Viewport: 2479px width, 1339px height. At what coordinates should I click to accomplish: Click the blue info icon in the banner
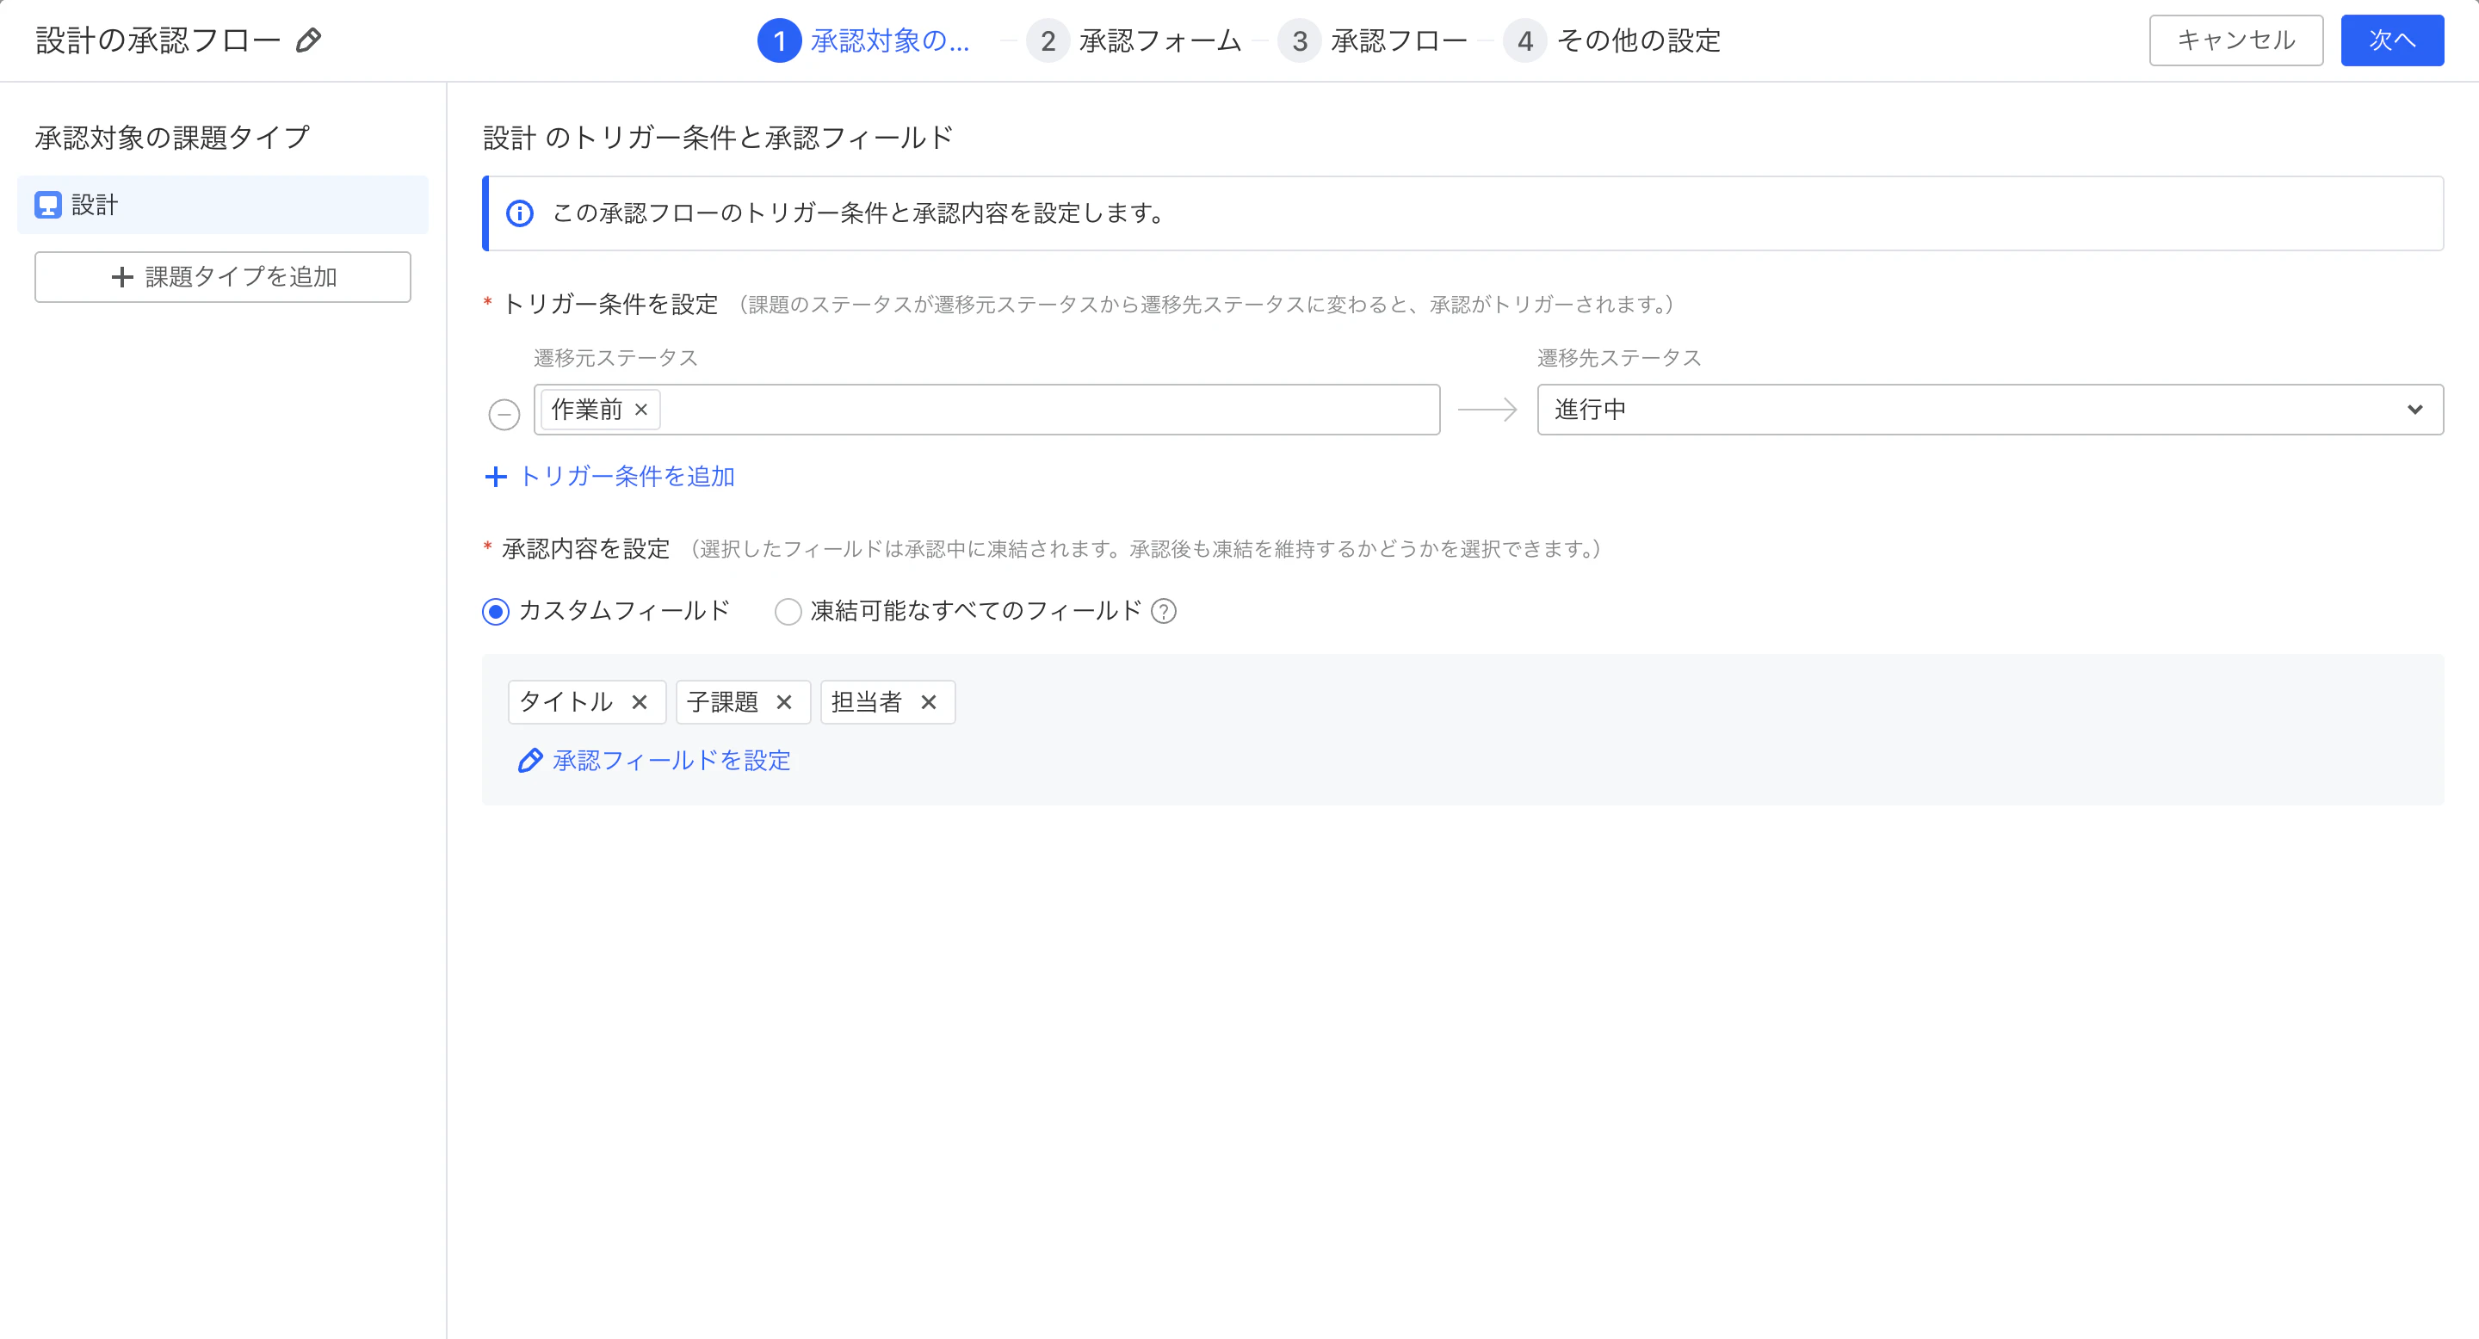[520, 213]
